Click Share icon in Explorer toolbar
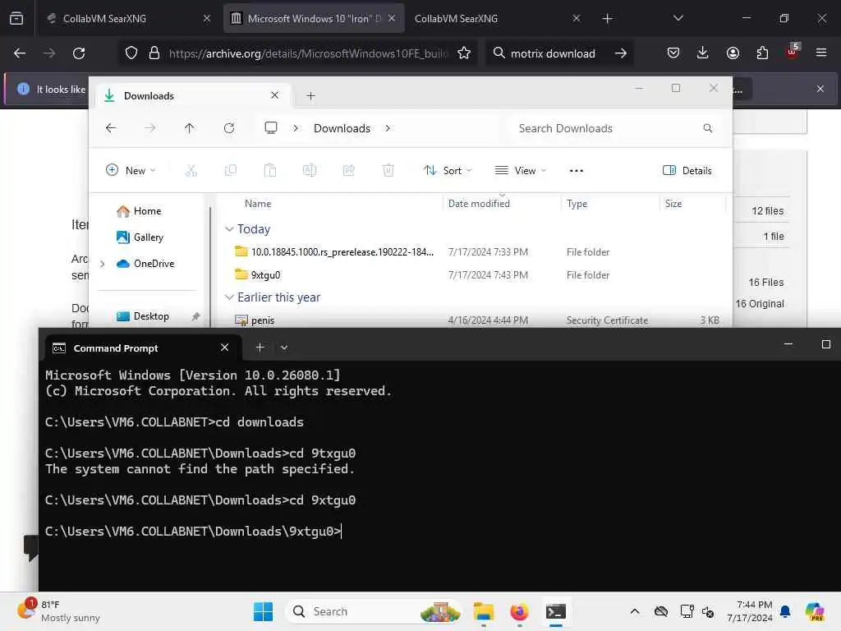The width and height of the screenshot is (841, 631). tap(348, 170)
